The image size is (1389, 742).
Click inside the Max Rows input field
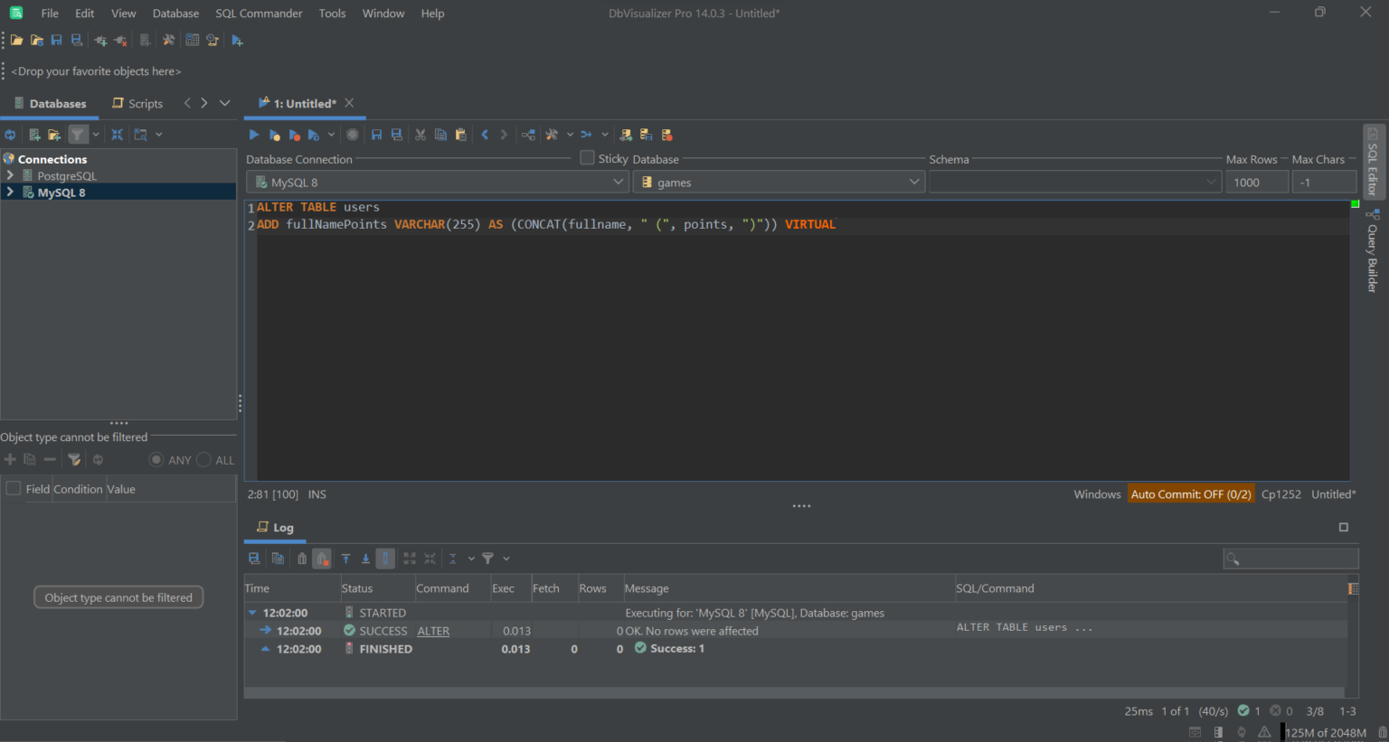coord(1256,181)
